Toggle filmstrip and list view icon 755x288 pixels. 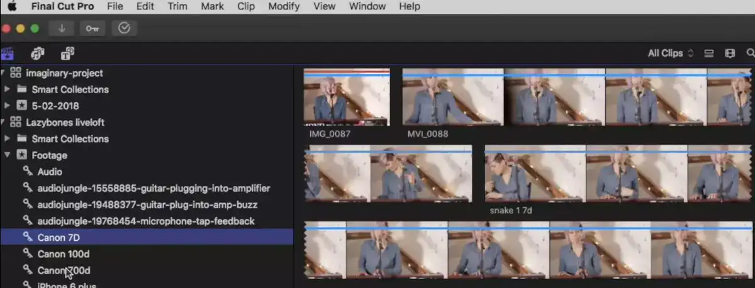[709, 53]
